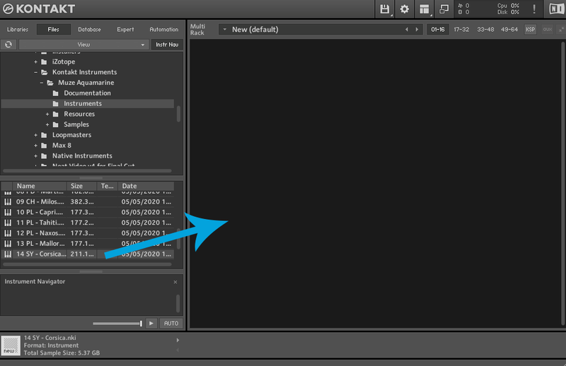The image size is (566, 366).
Task: Switch to the Expert tab
Action: 125,30
